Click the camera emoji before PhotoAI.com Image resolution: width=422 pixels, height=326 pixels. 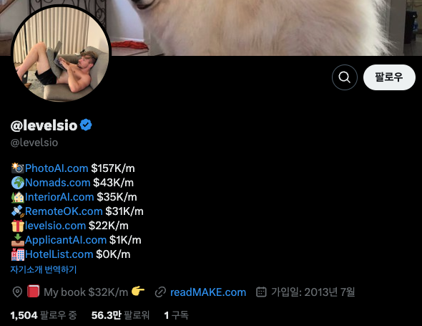tap(17, 168)
